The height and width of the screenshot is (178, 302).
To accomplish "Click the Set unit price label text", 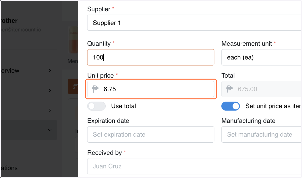I will coord(273,106).
